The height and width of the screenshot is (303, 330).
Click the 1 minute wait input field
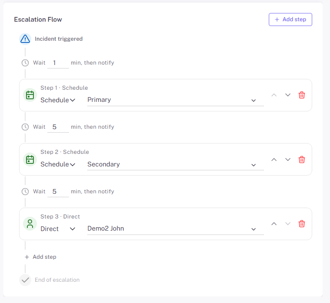coord(58,63)
